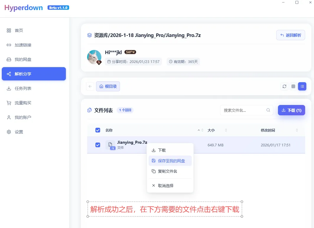The height and width of the screenshot is (228, 314).
Task: Click the 1 个项目 count badge
Action: coord(125,110)
